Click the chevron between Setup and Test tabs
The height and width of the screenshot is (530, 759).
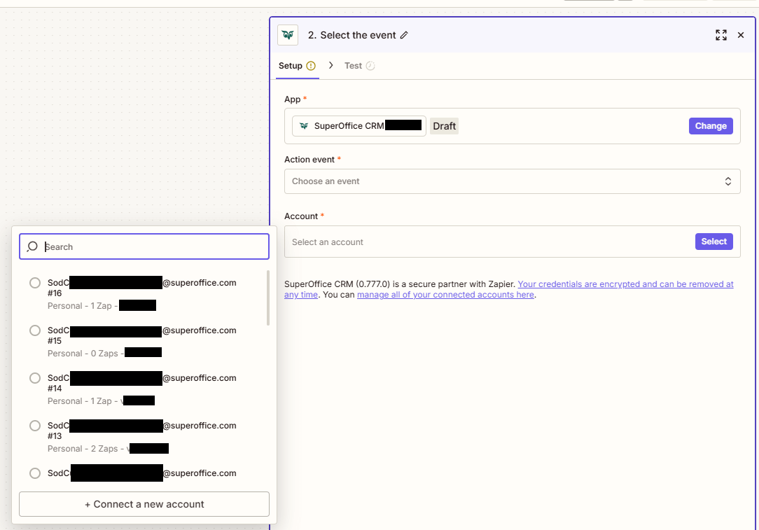[x=330, y=65]
